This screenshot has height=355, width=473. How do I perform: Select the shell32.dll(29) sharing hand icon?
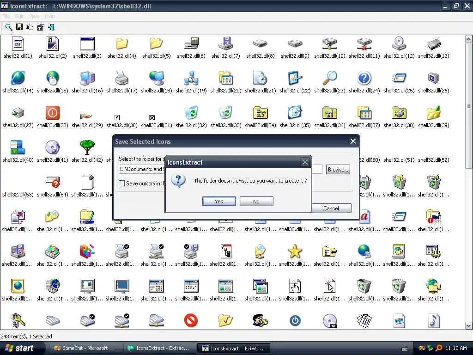point(86,116)
